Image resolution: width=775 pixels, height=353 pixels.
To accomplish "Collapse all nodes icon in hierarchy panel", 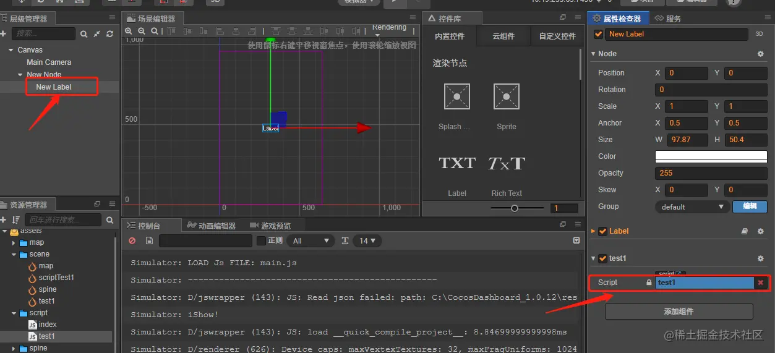I will point(97,33).
